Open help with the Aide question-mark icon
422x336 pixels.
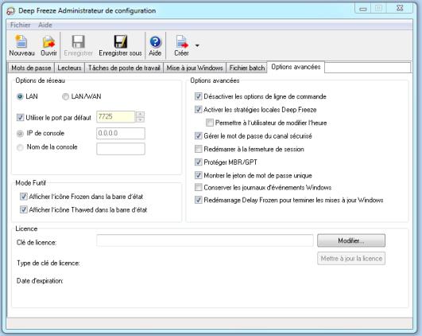click(155, 42)
